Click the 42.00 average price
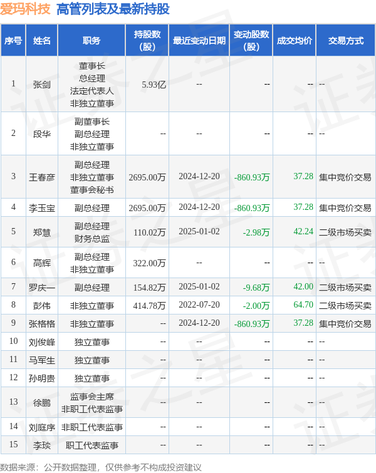376x473 pixels. point(303,286)
